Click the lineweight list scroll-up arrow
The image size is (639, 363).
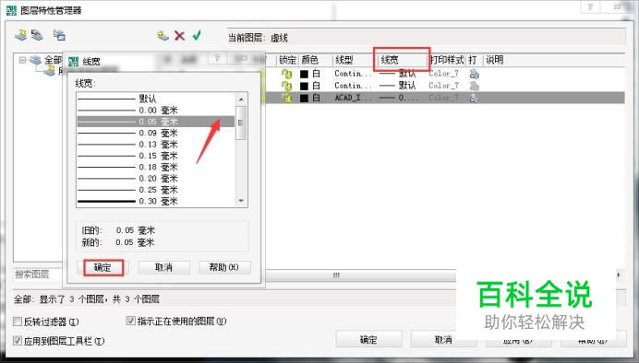[x=241, y=100]
